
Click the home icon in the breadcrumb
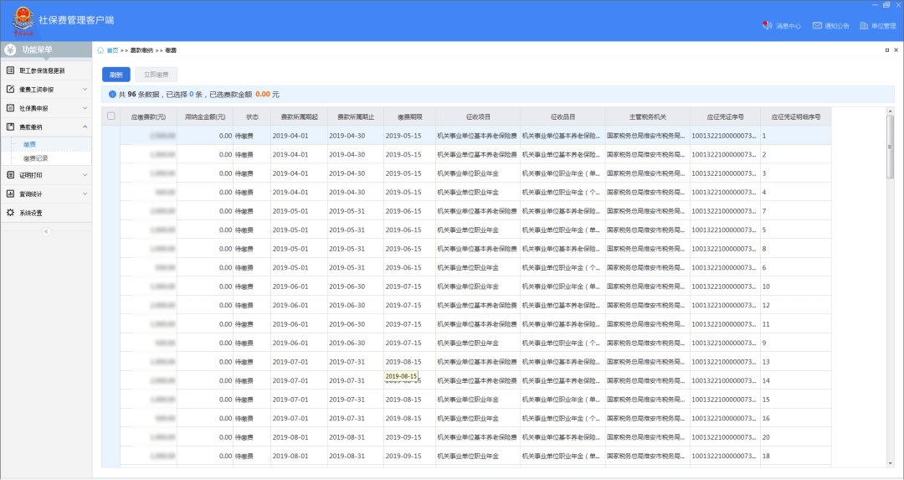(101, 50)
